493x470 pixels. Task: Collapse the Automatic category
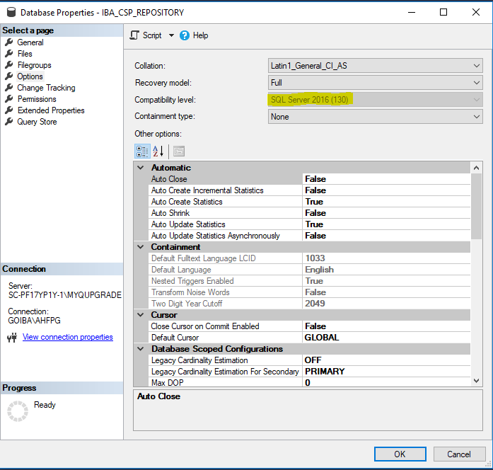141,168
